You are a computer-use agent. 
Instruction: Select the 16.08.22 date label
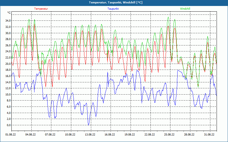[x=110, y=134]
